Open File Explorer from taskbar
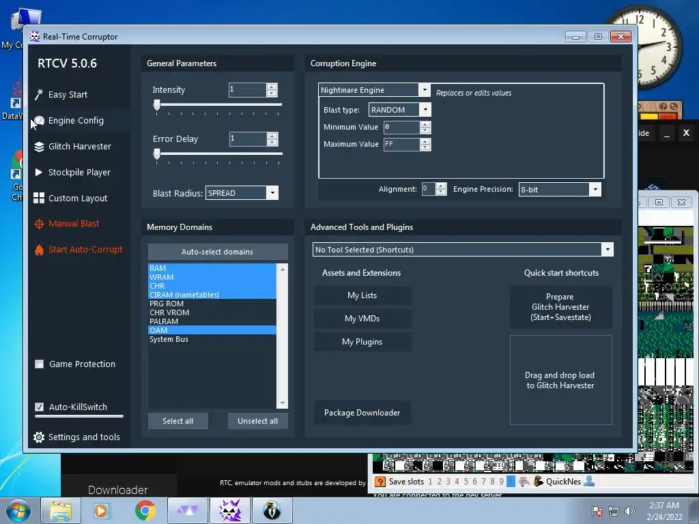This screenshot has width=699, height=524. 61,510
